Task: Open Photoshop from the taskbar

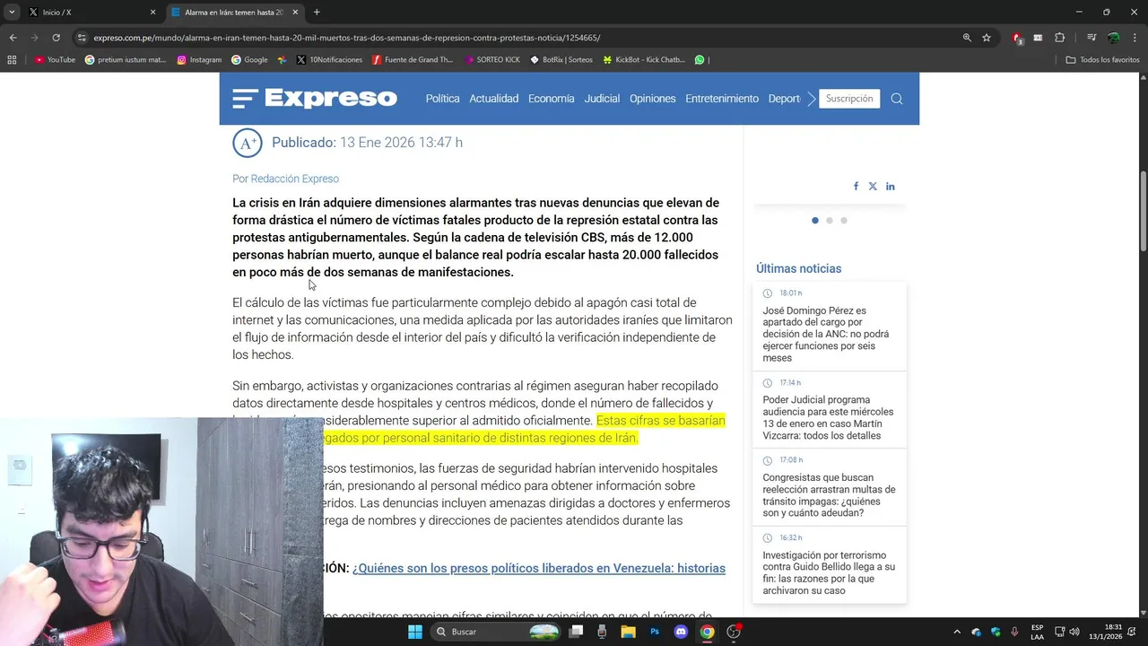Action: click(654, 632)
